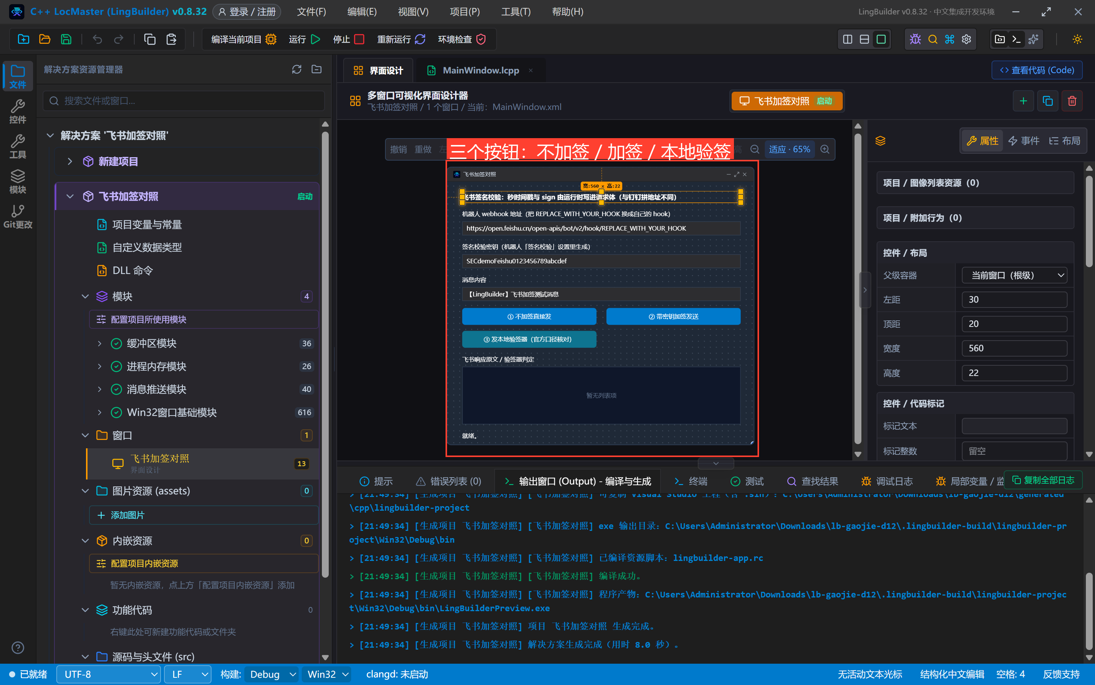Viewport: 1095px width, 685px height.
Task: Switch to the MainWindow.lcpp tab
Action: tap(480, 70)
